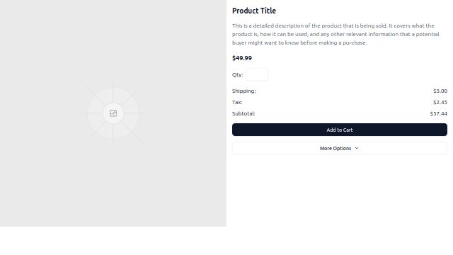Screen dimensions: 453x255
Task: Click the Qty: label
Action: 238,74
